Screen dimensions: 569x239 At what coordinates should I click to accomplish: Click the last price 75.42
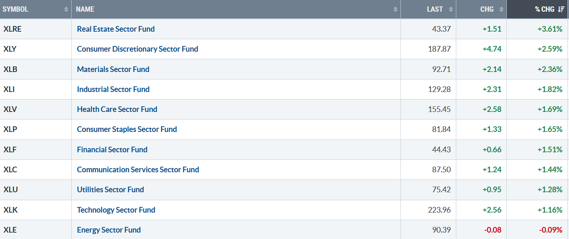(441, 190)
